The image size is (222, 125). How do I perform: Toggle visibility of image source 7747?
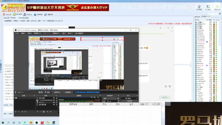[54, 100]
